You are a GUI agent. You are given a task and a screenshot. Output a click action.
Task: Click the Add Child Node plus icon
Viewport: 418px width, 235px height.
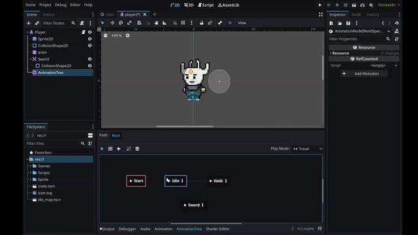pos(29,23)
